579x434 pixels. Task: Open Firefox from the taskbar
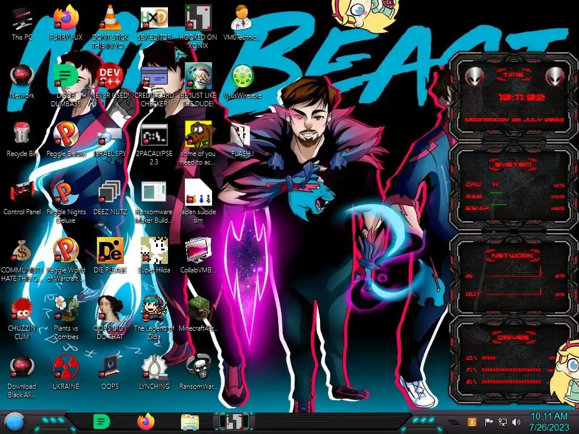pyautogui.click(x=146, y=422)
